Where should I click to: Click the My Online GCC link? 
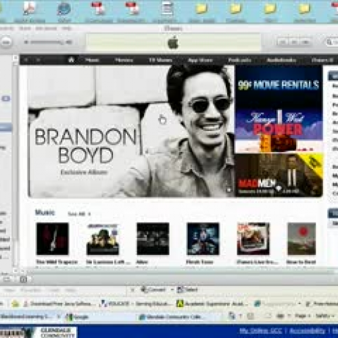(x=260, y=331)
